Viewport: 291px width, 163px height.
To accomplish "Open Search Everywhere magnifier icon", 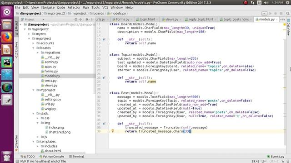I will pyautogui.click(x=288, y=13).
